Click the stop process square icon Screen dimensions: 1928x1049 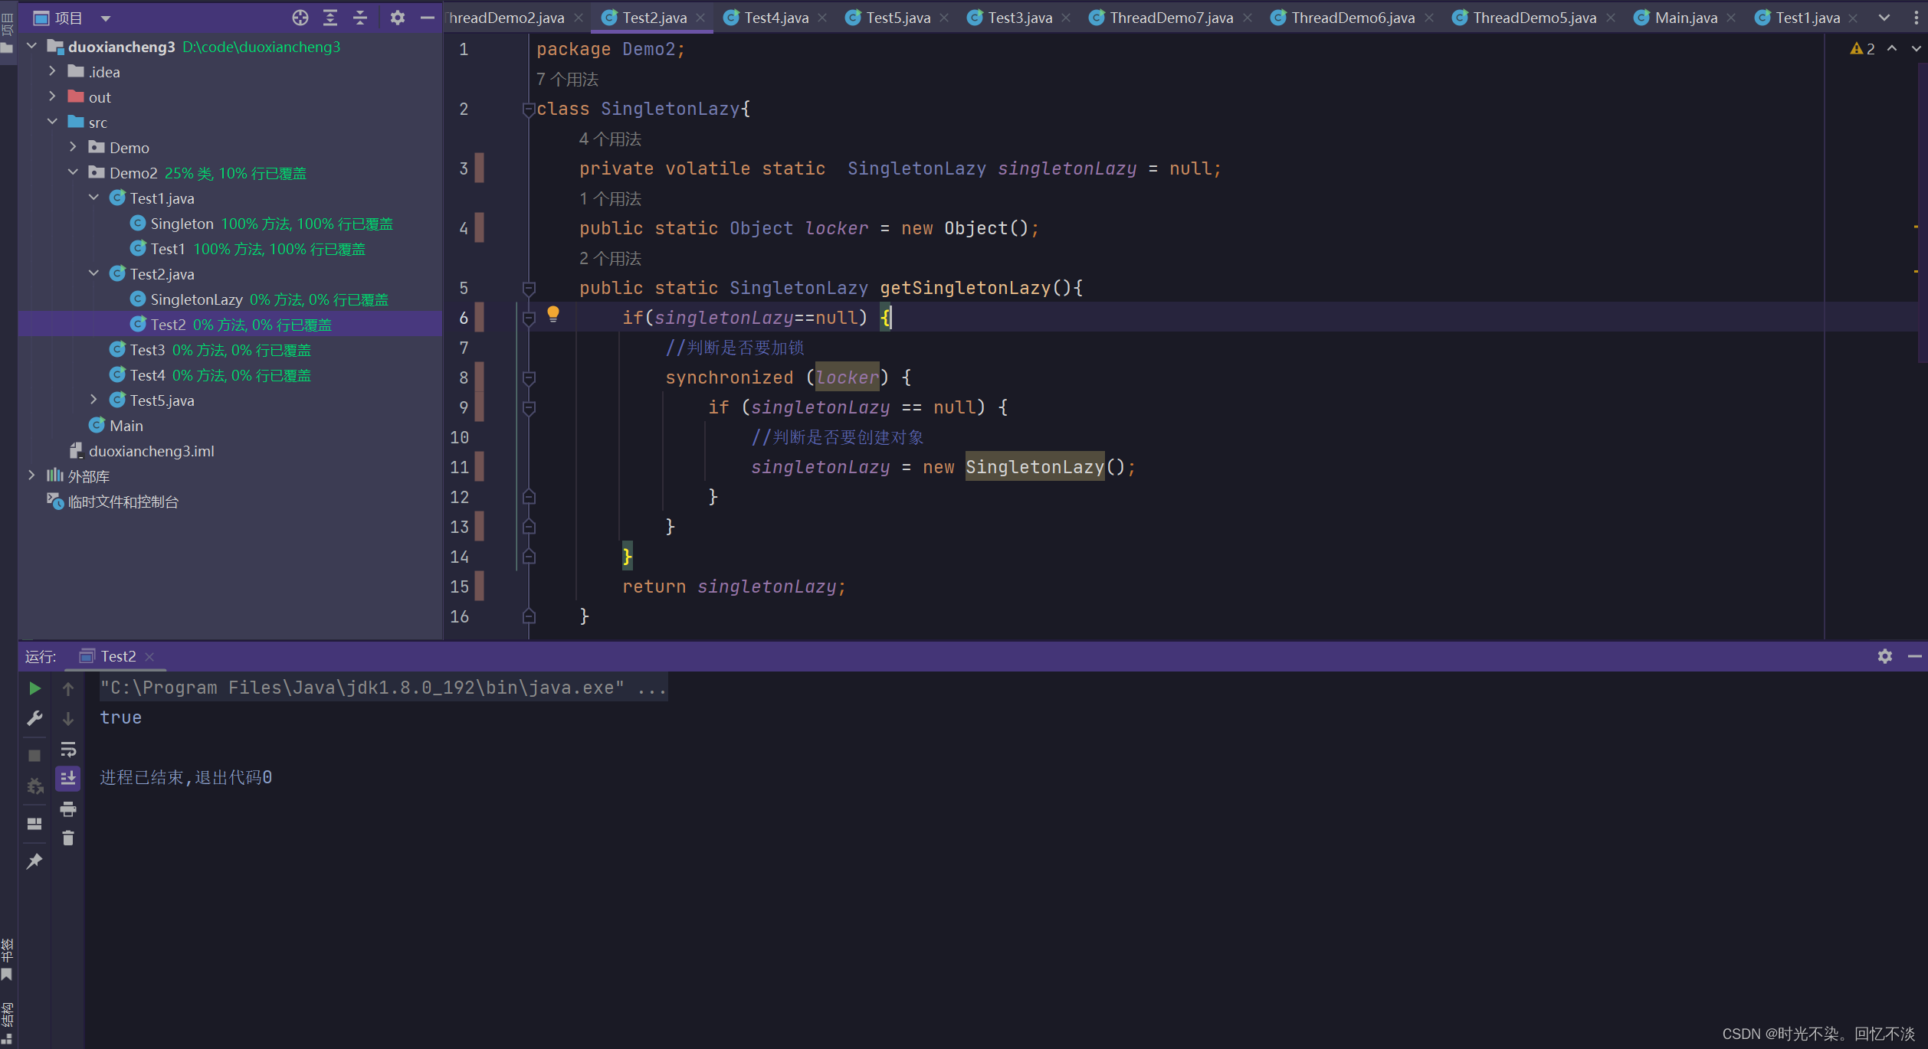click(x=34, y=756)
